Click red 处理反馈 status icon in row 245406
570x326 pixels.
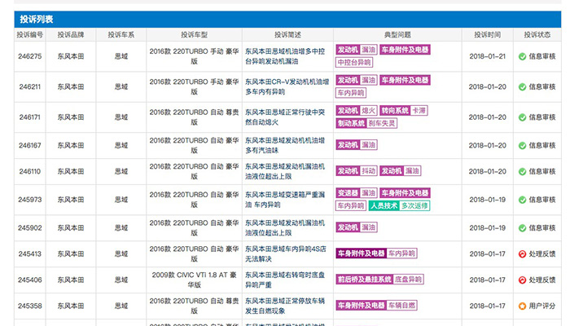point(523,280)
